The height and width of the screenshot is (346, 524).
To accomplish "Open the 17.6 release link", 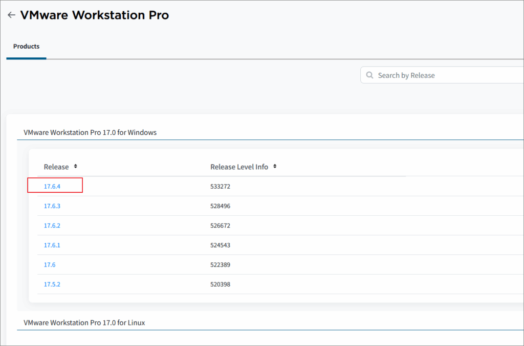I will click(x=50, y=264).
